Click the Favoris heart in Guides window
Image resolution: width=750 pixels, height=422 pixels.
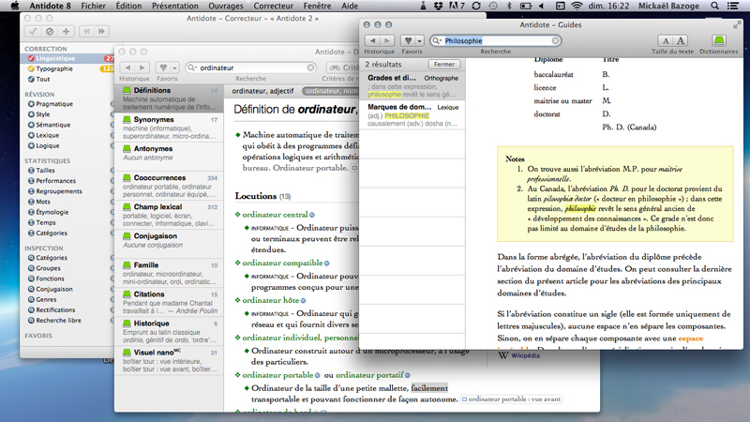408,40
